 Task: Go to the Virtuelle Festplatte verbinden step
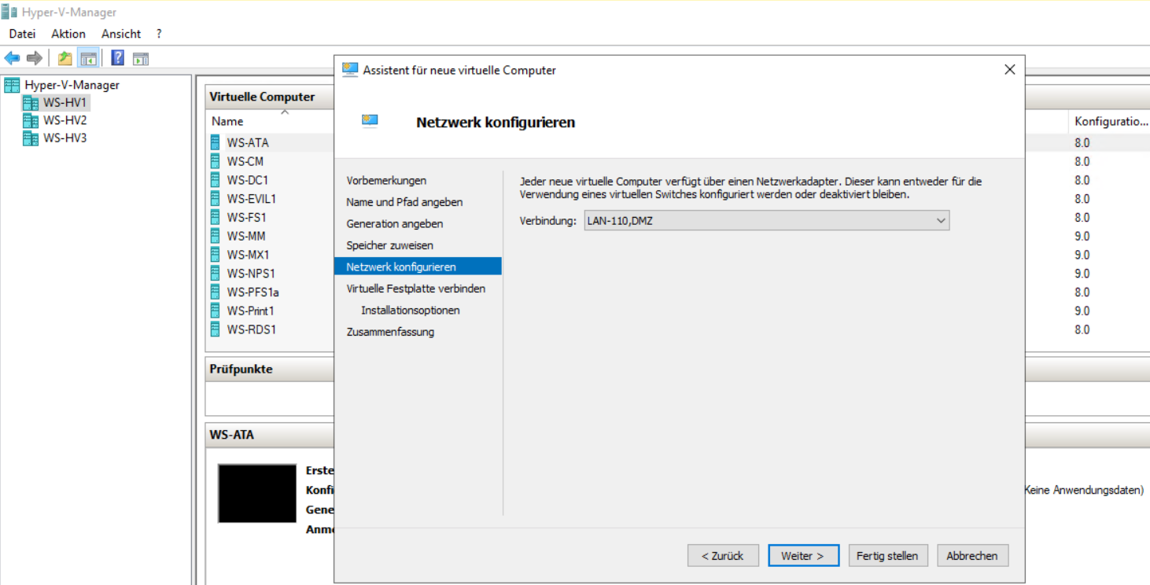[416, 289]
